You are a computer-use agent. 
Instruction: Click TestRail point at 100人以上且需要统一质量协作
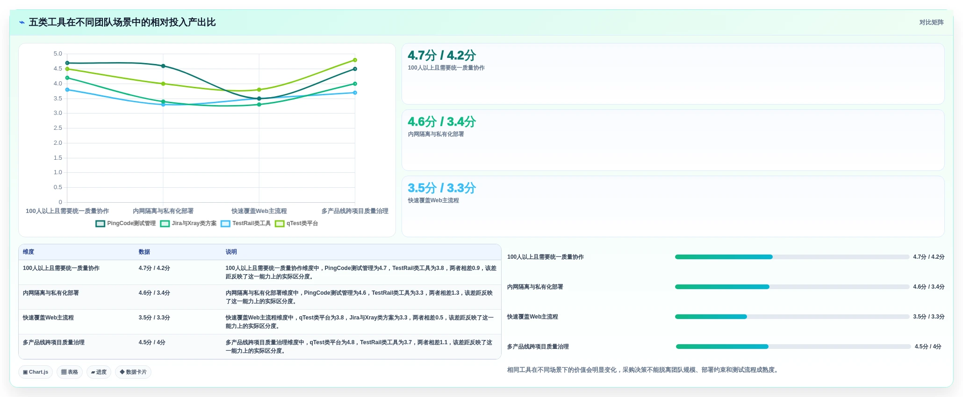[67, 90]
